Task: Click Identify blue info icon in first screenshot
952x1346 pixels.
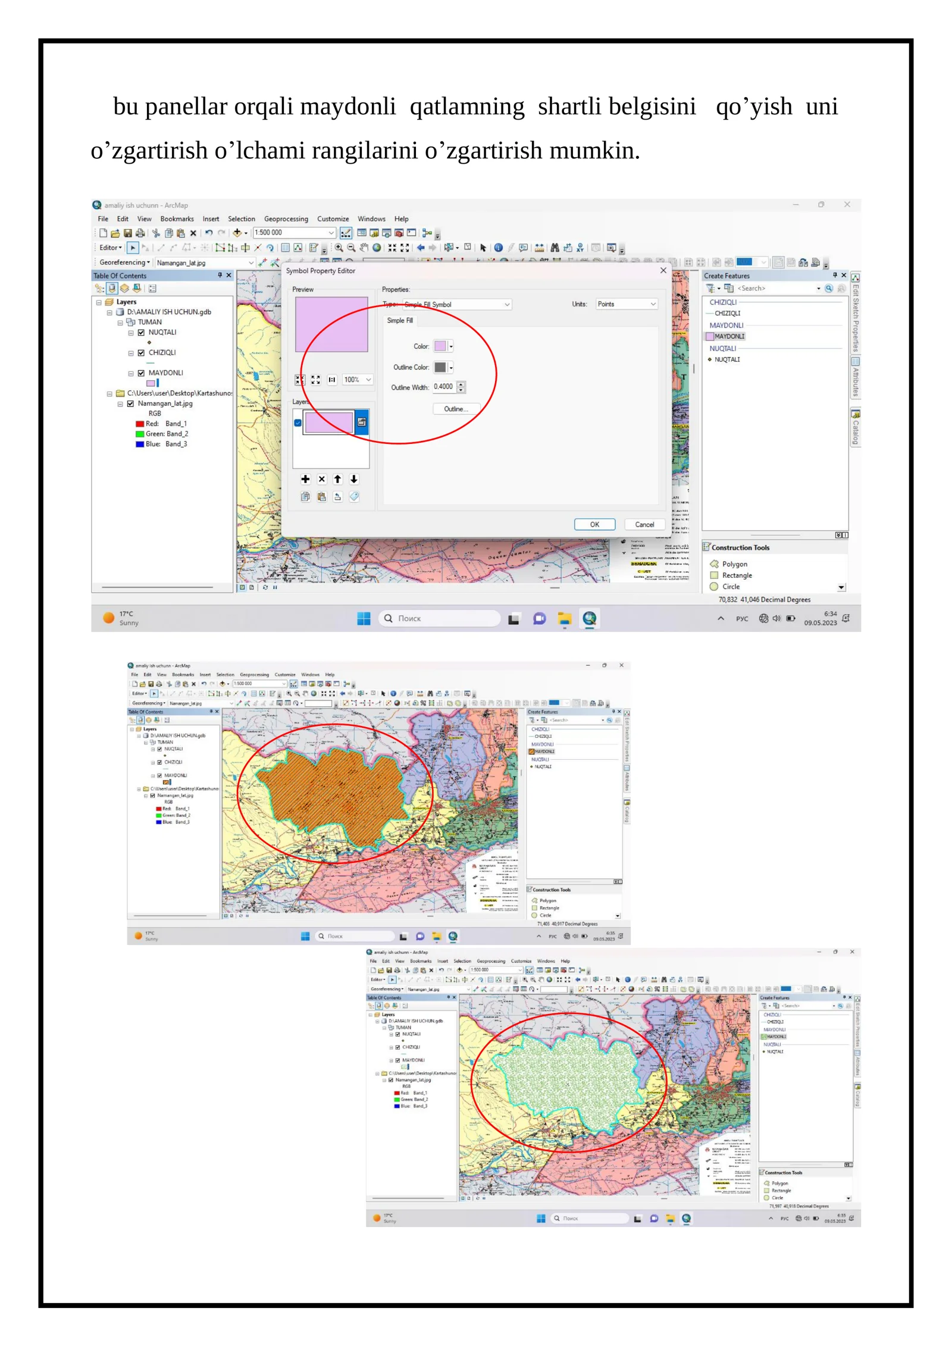Action: [x=499, y=248]
